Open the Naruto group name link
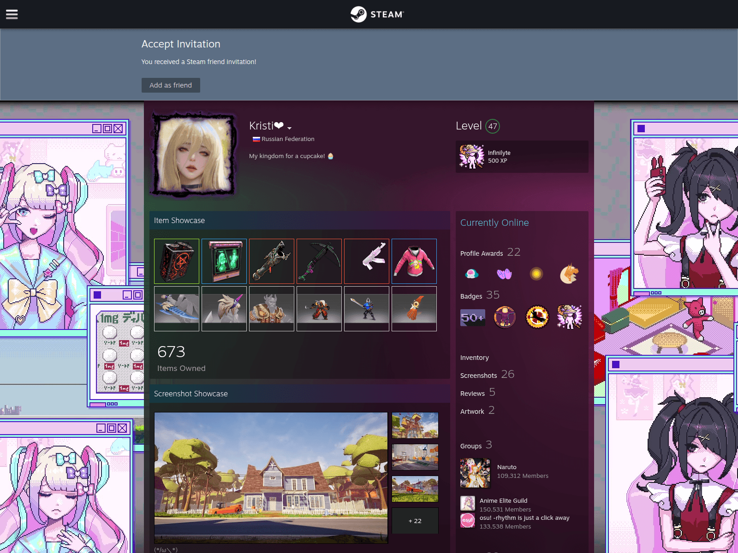This screenshot has width=738, height=553. pos(507,467)
